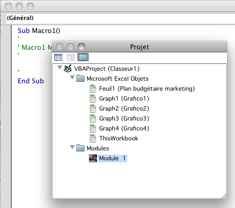Open the (Général) object dropdown
Viewport: 235px width, 208px height.
121,18
